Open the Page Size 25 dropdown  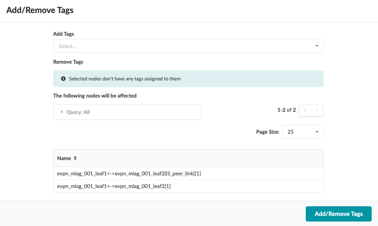pyautogui.click(x=302, y=132)
